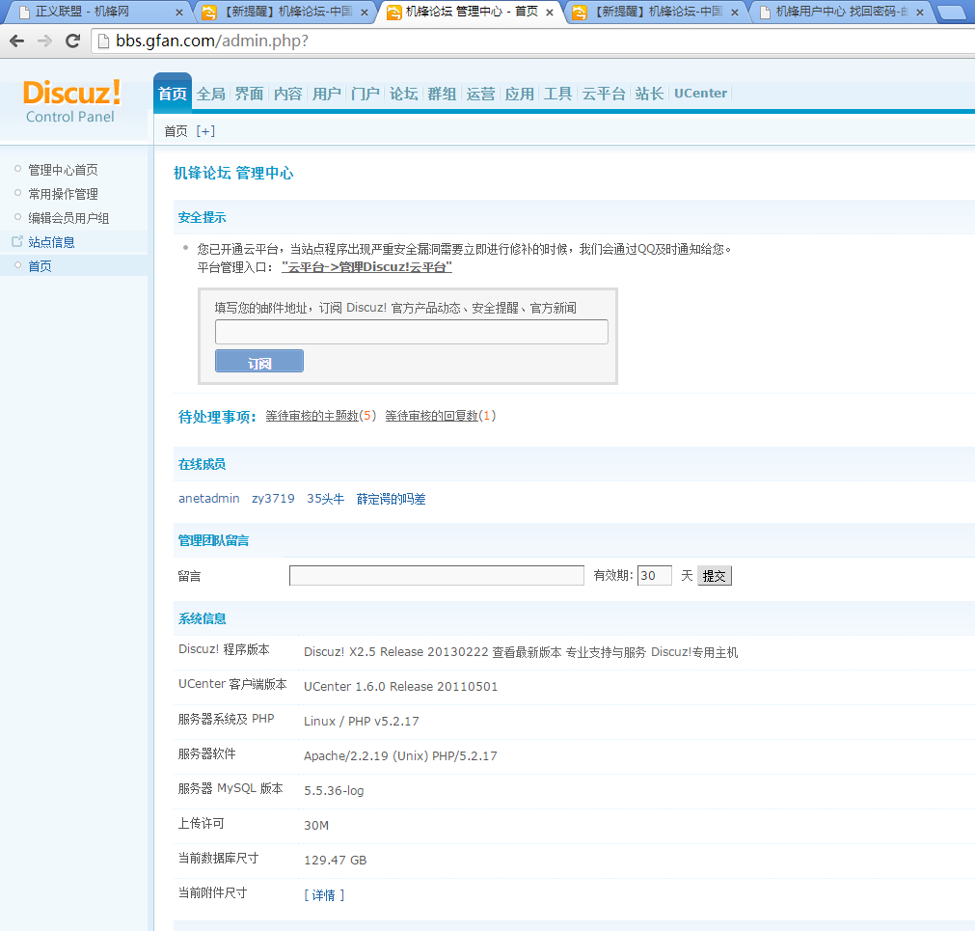Select 首页 in the left sidebar
The width and height of the screenshot is (975, 931).
tap(40, 266)
